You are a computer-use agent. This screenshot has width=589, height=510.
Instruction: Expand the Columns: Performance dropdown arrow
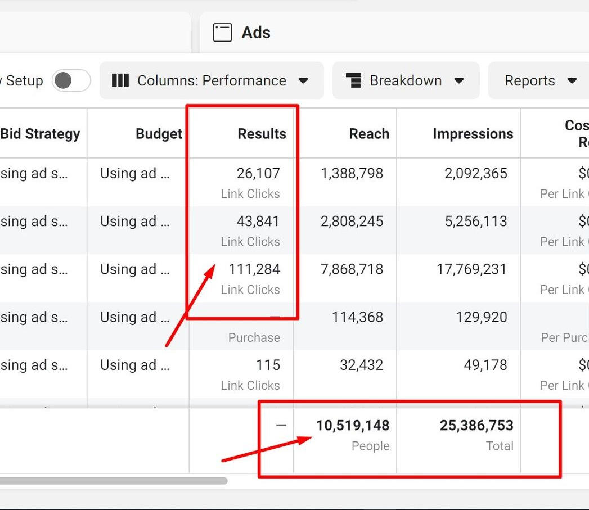point(303,80)
